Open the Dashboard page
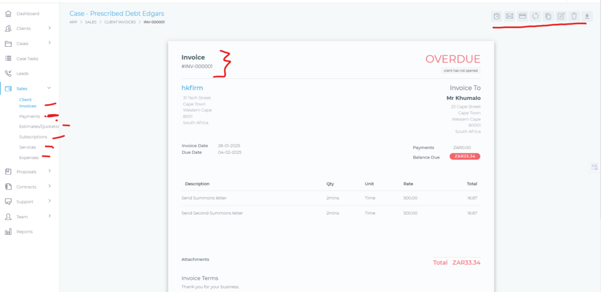The height and width of the screenshot is (292, 601). (x=28, y=13)
